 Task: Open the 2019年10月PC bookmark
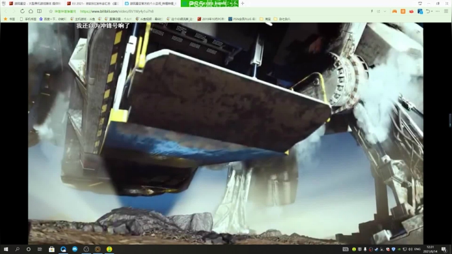pyautogui.click(x=211, y=19)
